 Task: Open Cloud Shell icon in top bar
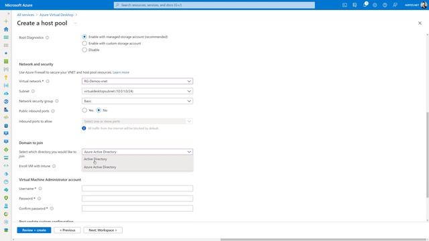coord(345,5)
